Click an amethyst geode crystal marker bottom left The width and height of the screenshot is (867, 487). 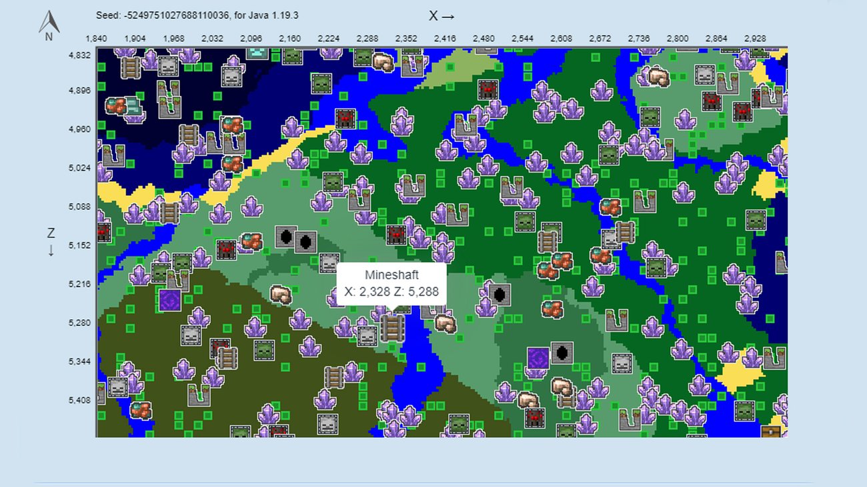[x=127, y=368]
